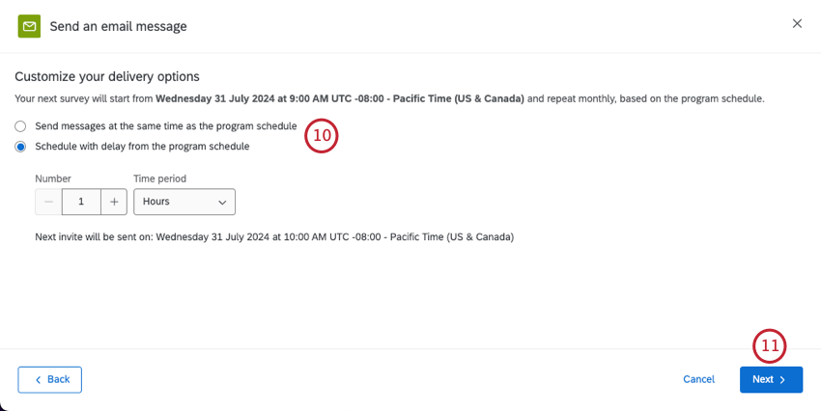
Task: Go back using the Back button
Action: pos(50,379)
